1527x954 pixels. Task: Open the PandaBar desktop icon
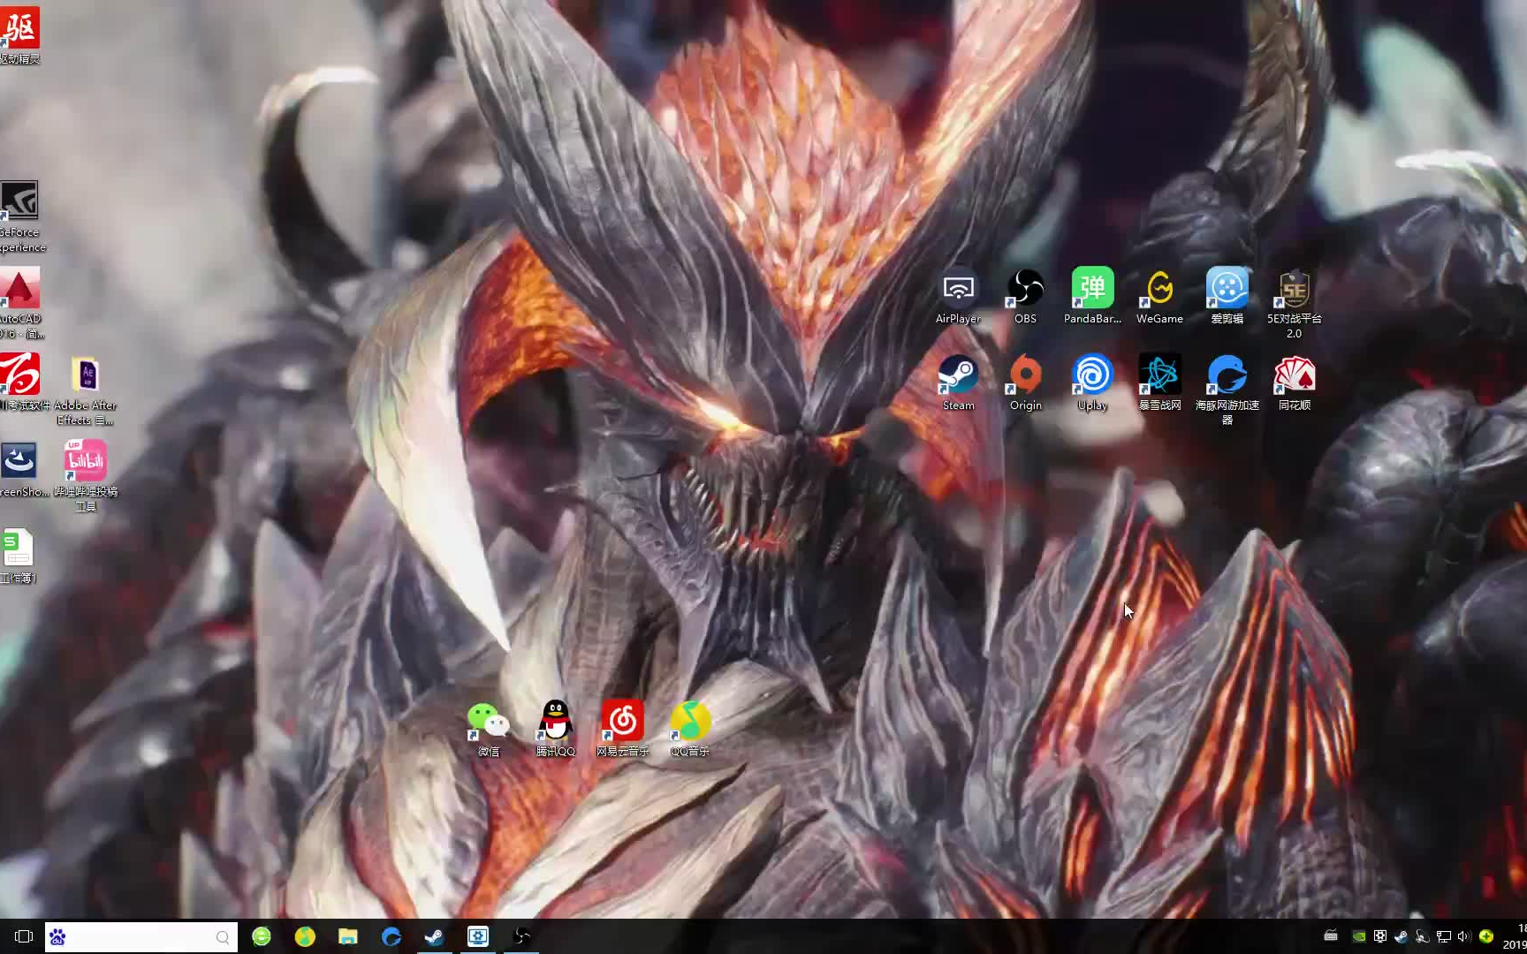pyautogui.click(x=1092, y=296)
